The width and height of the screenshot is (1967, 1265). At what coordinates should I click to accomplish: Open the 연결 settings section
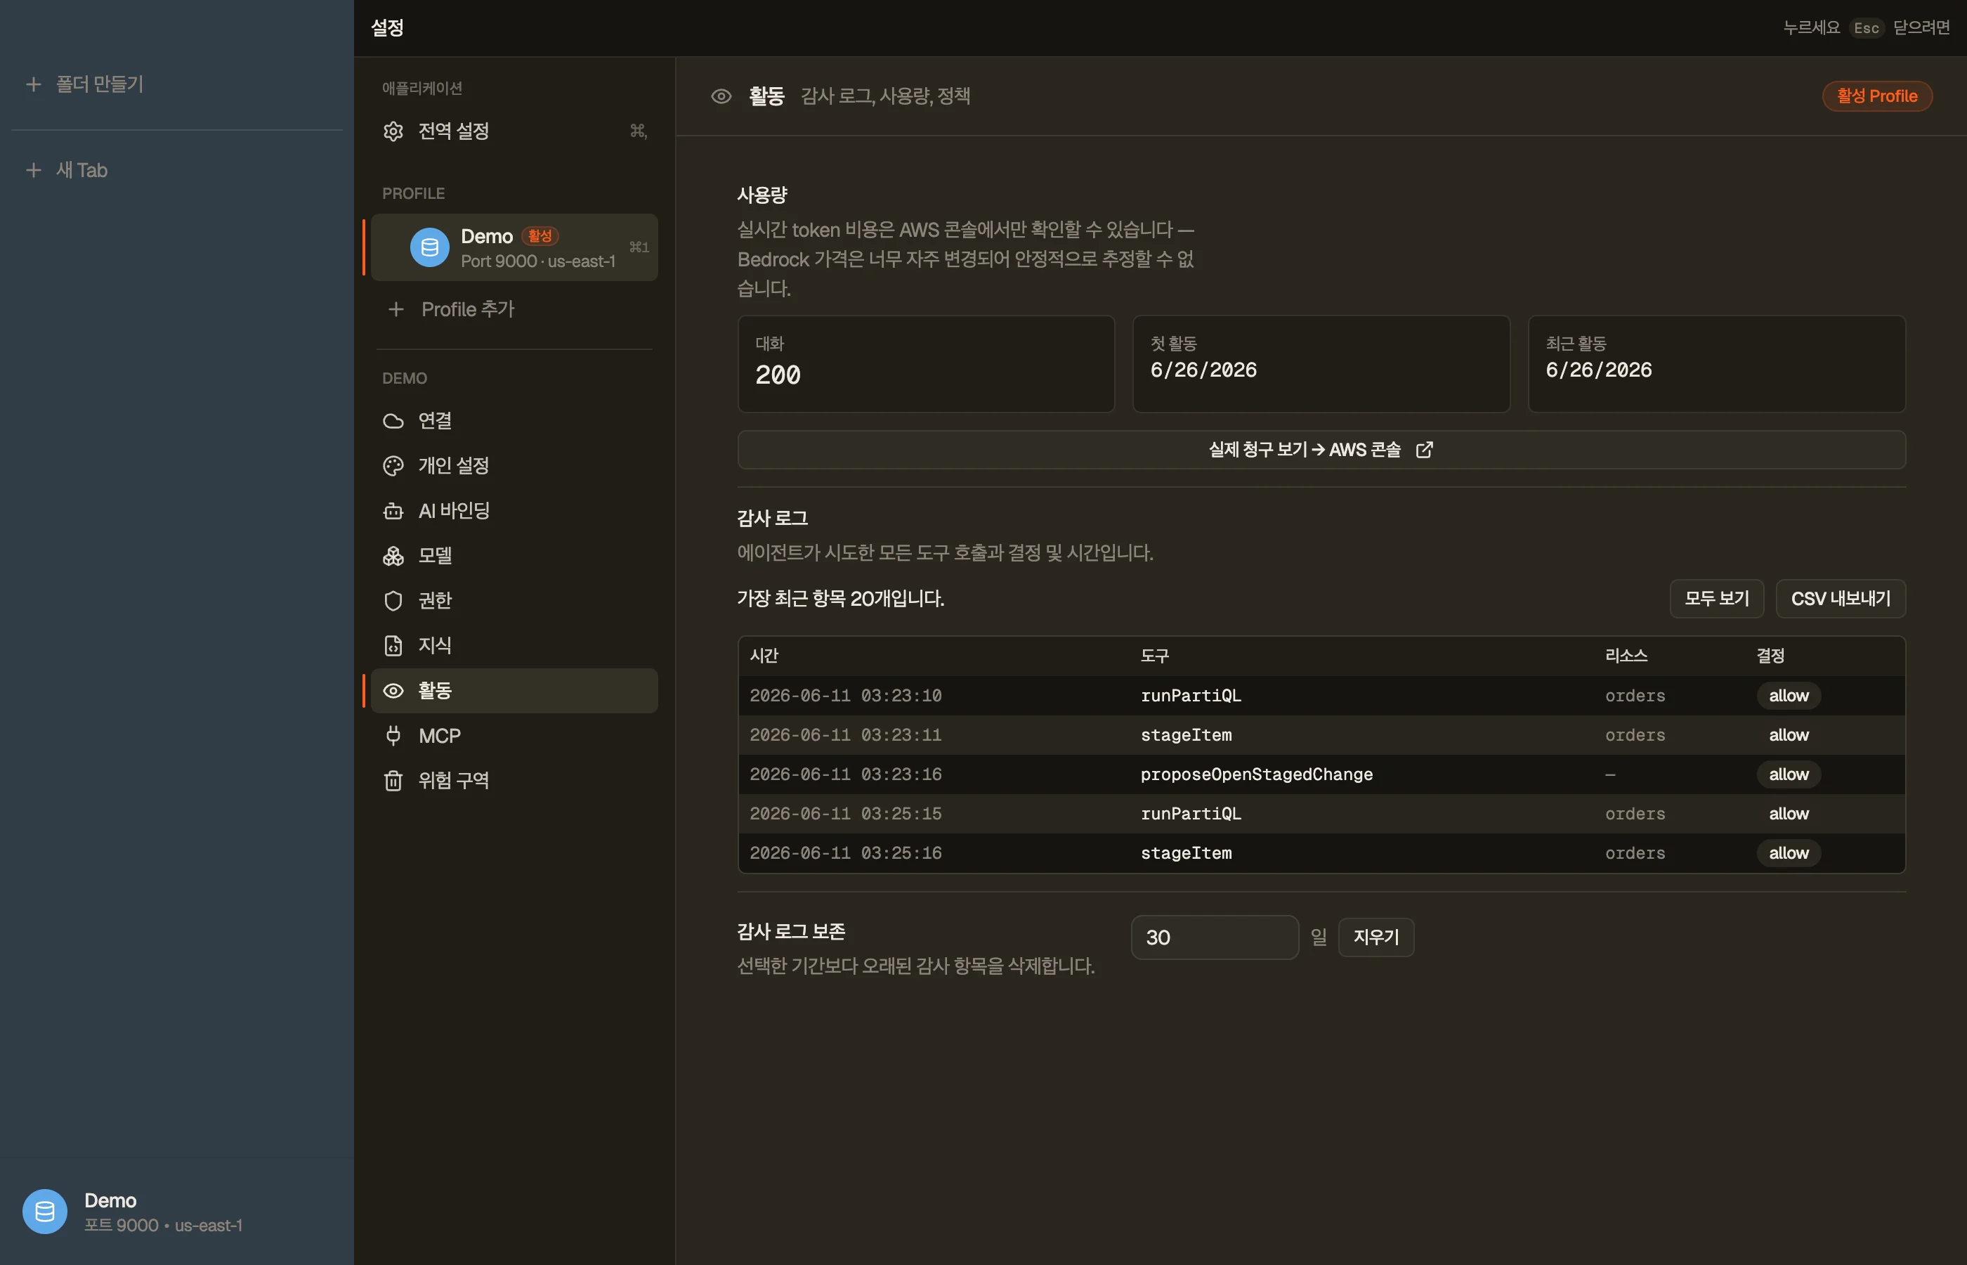(x=514, y=422)
